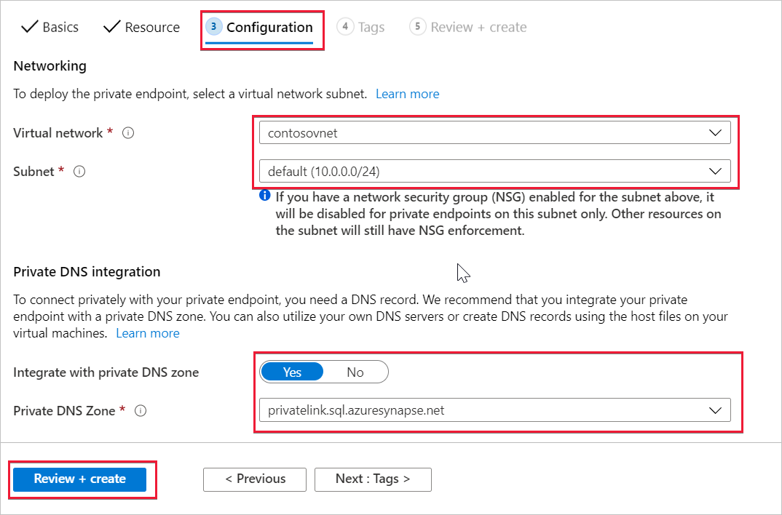
Task: Click the Subnet info icon
Action: point(79,172)
